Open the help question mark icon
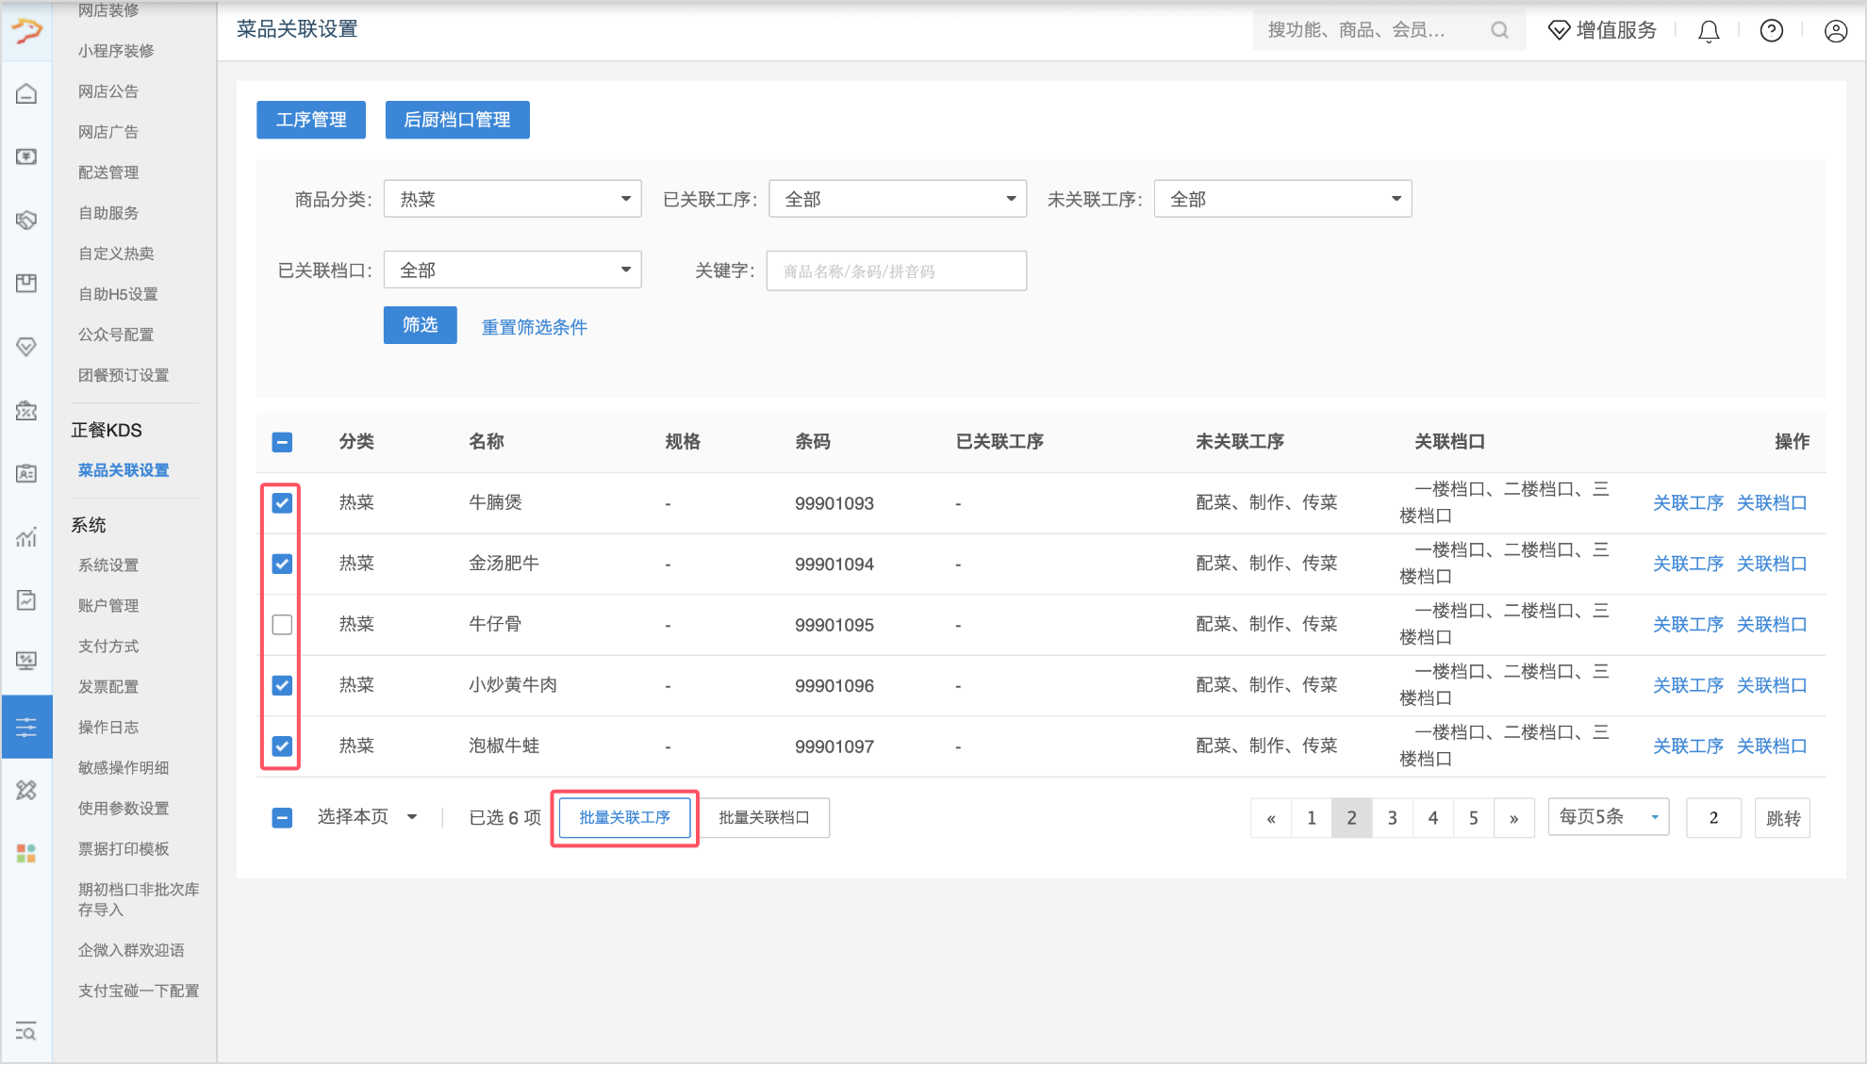Image resolution: width=1867 pixels, height=1065 pixels. pos(1772,31)
